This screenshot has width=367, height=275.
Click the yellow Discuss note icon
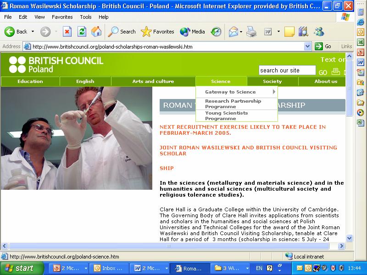click(289, 32)
